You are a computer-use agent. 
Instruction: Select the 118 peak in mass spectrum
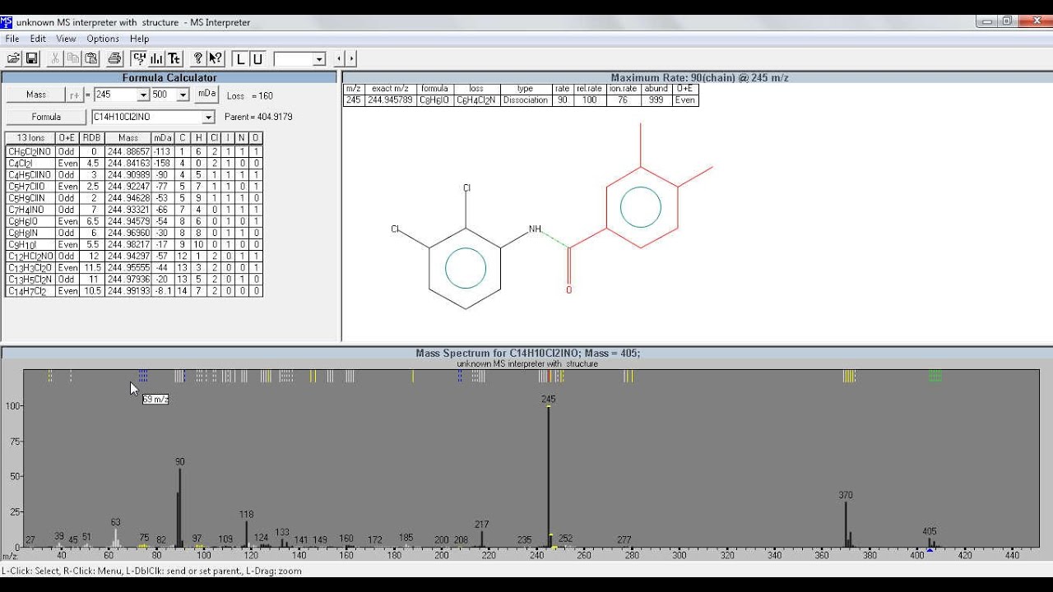coord(247,534)
